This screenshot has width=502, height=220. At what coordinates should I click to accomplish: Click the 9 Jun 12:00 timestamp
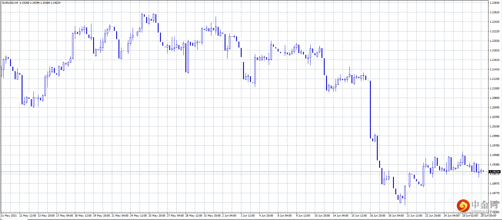coord(303,216)
